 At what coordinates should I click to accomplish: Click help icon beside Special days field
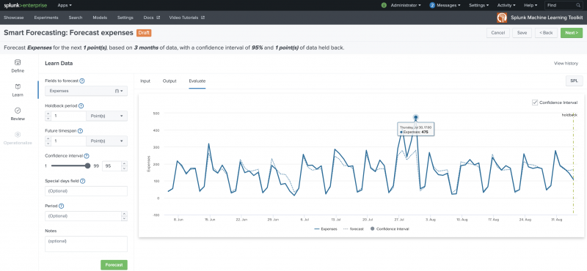82,181
